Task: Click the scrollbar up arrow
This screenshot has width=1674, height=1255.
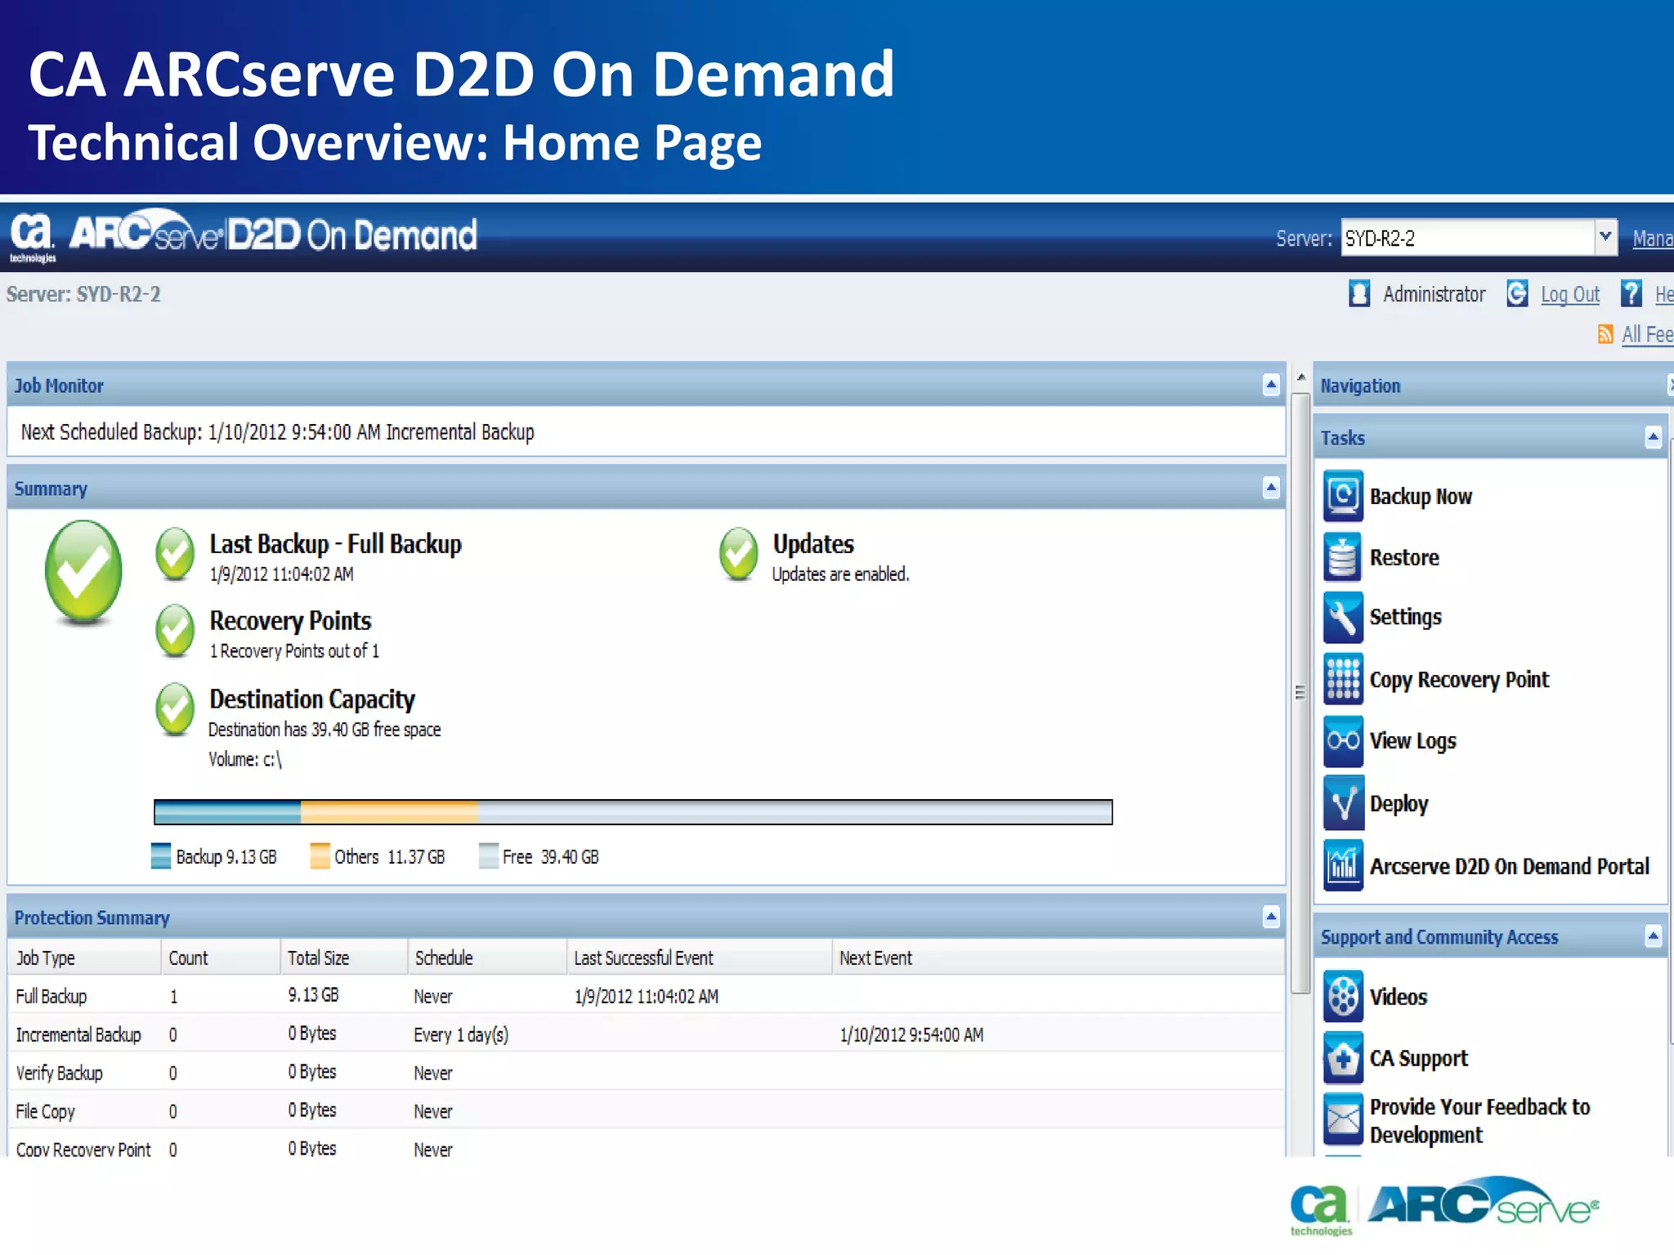Action: [x=1300, y=377]
